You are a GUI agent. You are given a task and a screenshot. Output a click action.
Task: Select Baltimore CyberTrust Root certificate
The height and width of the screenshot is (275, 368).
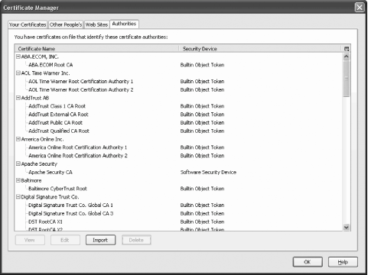(57, 189)
